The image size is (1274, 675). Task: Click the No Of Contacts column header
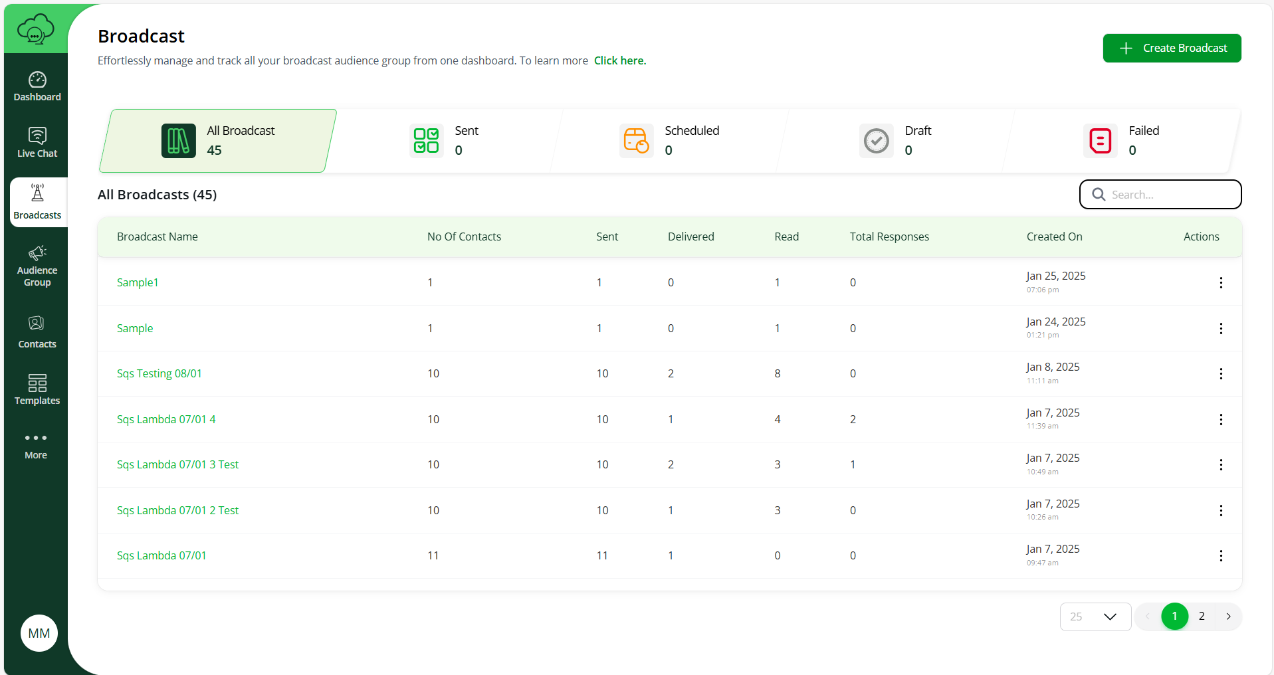pyautogui.click(x=464, y=237)
